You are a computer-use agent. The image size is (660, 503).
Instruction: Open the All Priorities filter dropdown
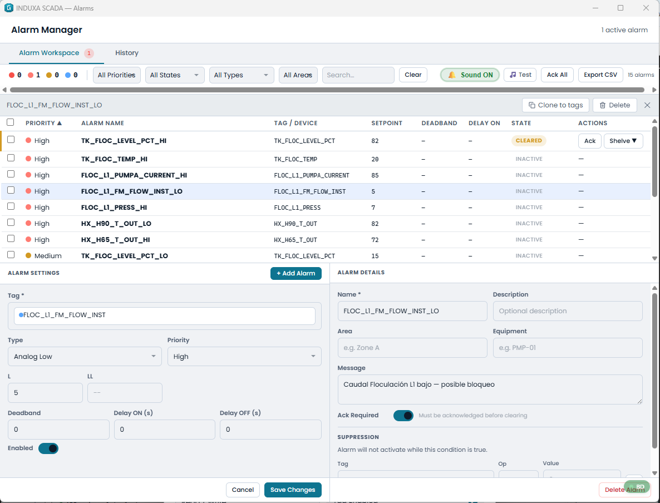tap(117, 75)
